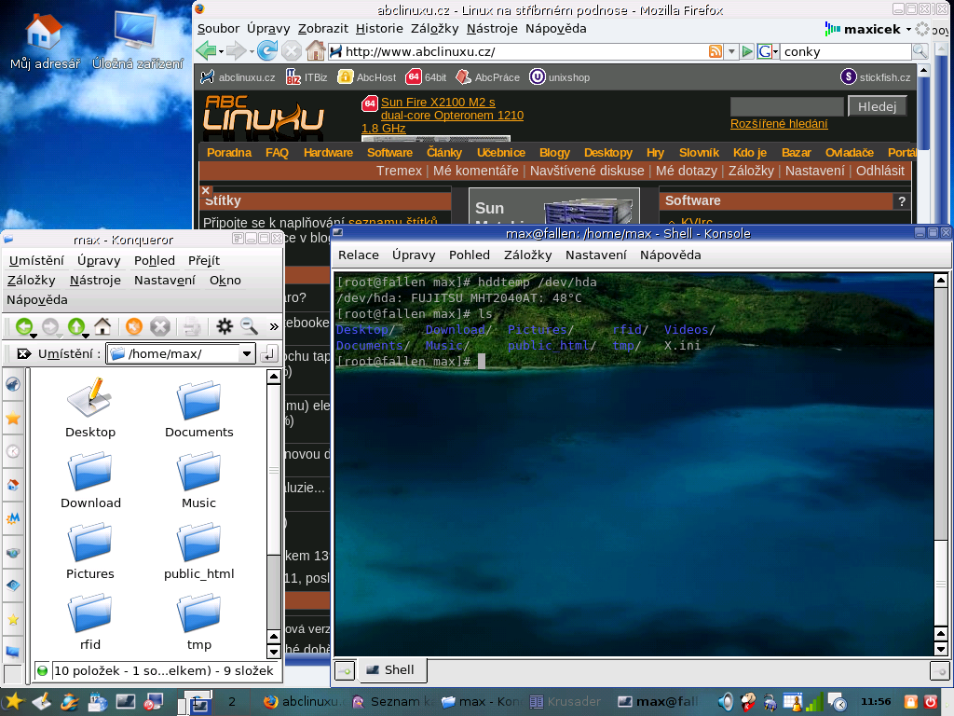Screen dimensions: 954x716
Task: Click the gear icon in Konqueror toolbar
Action: click(x=225, y=326)
